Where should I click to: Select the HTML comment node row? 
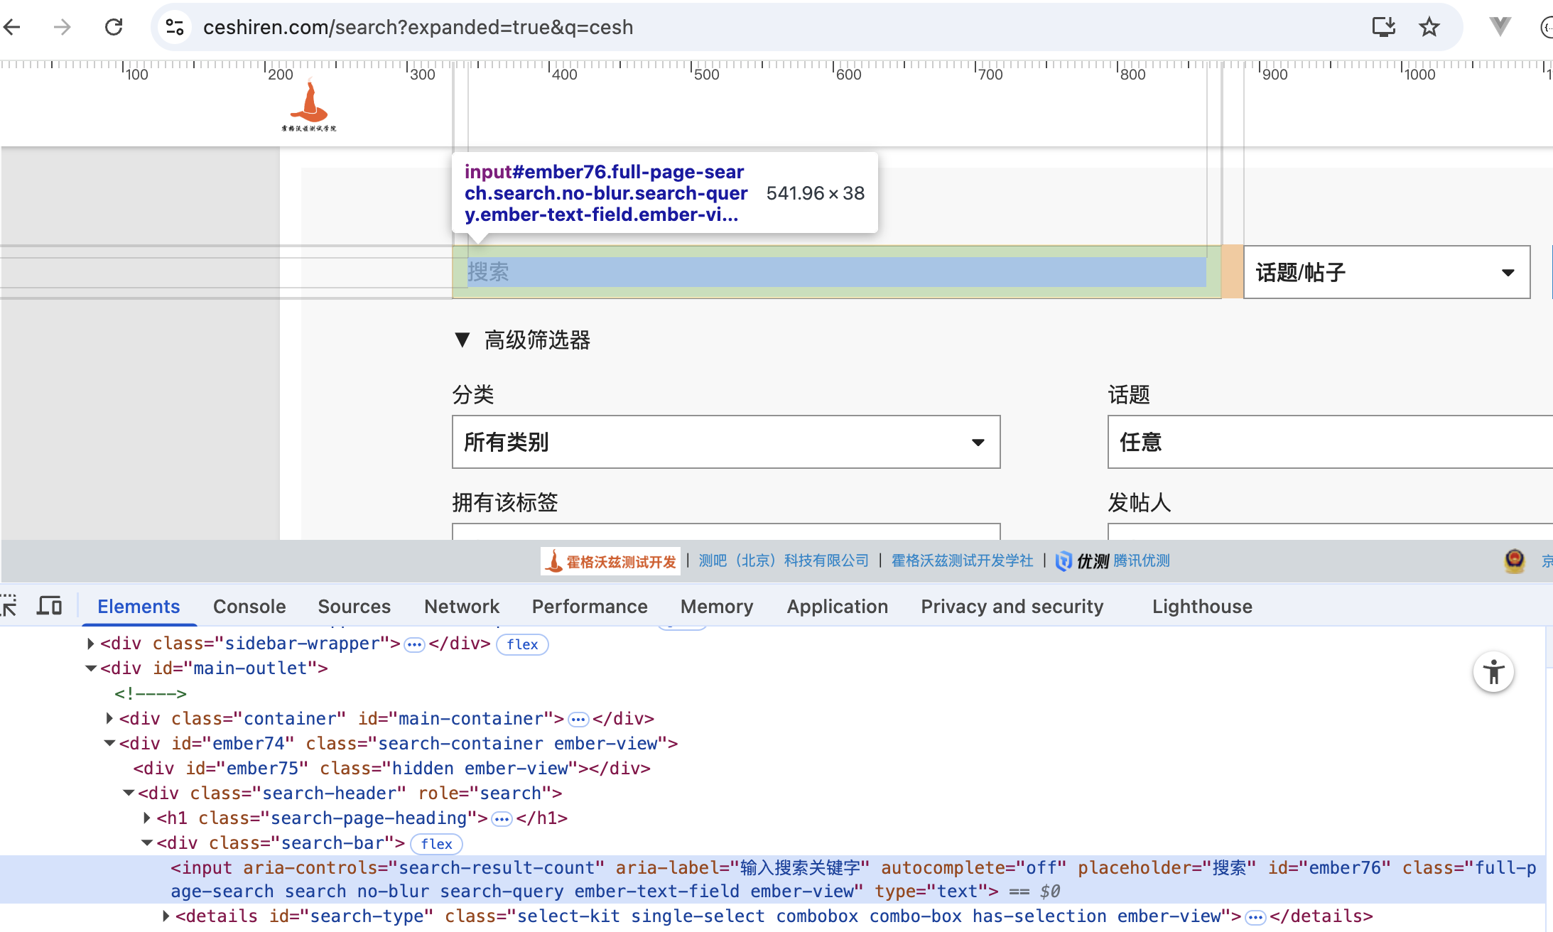click(151, 694)
